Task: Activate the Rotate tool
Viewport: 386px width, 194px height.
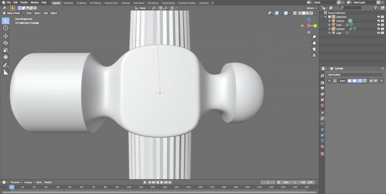Action: 6,43
